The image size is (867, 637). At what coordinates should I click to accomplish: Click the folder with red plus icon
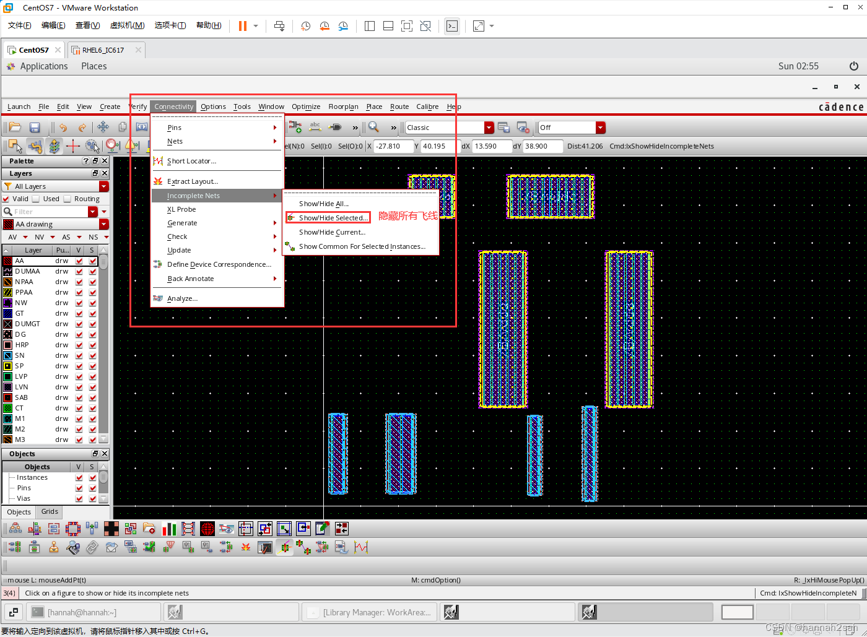(x=149, y=529)
